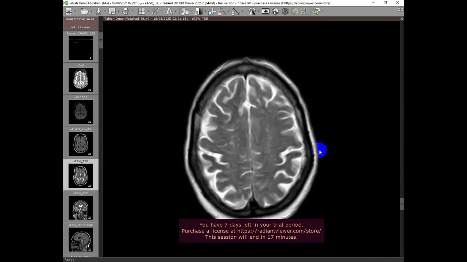Select the sB1000 I series thumbnail
The width and height of the screenshot is (467, 262).
(81, 112)
